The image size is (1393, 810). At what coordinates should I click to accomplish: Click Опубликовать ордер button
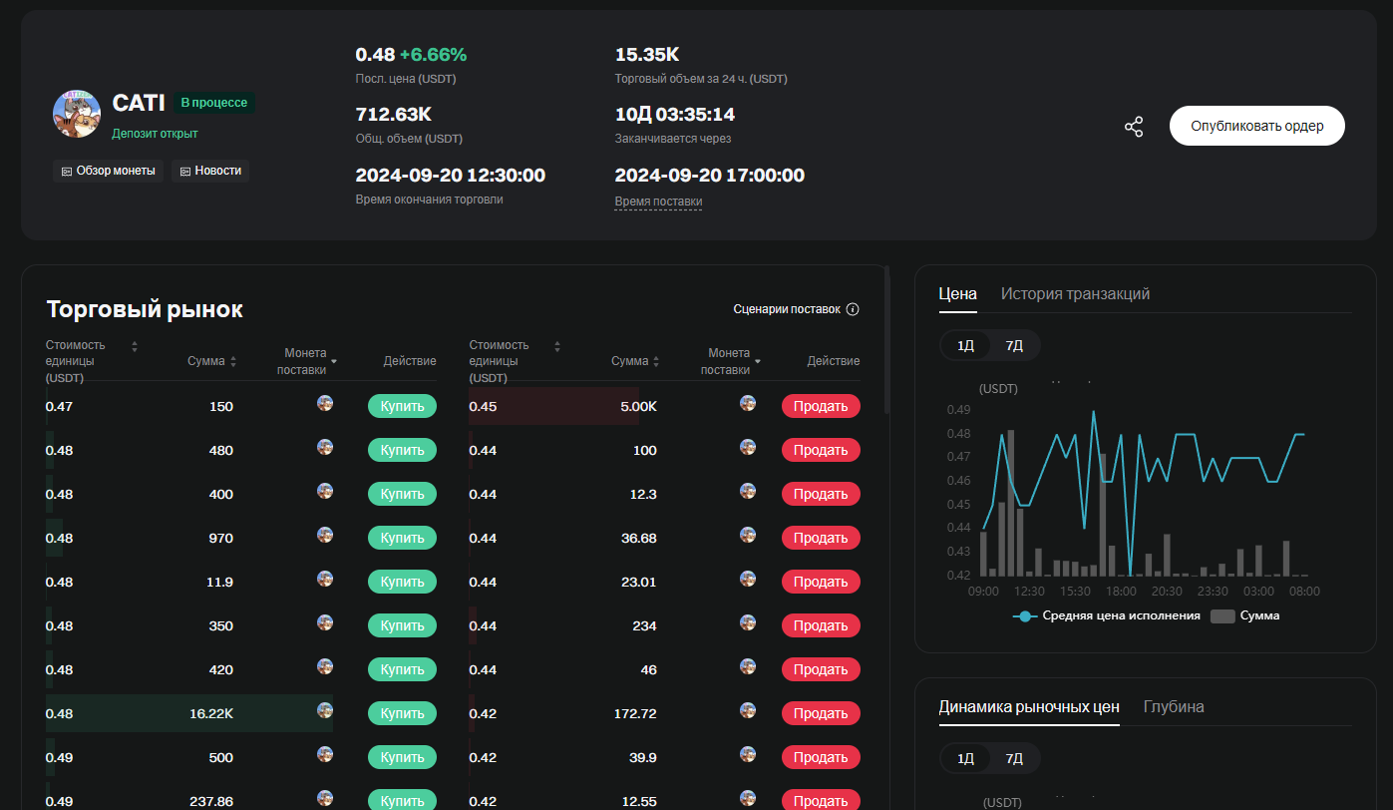point(1257,126)
